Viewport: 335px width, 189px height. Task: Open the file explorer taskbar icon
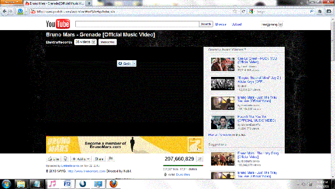pos(21,184)
